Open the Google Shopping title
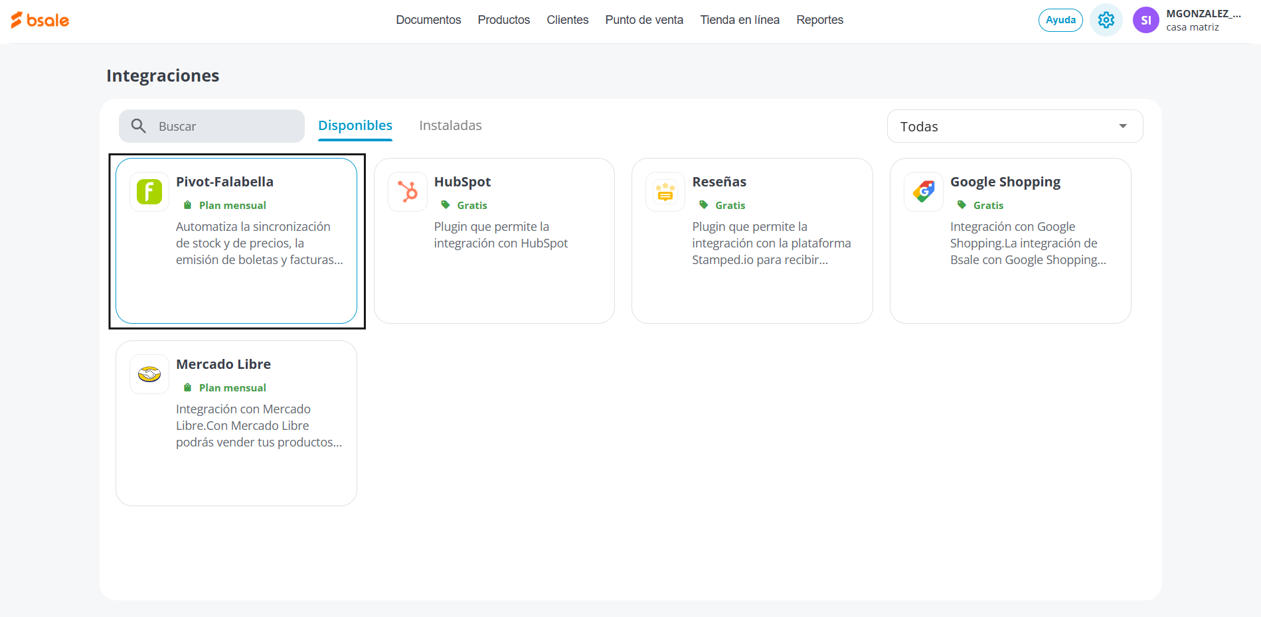The width and height of the screenshot is (1261, 617). [x=1005, y=182]
